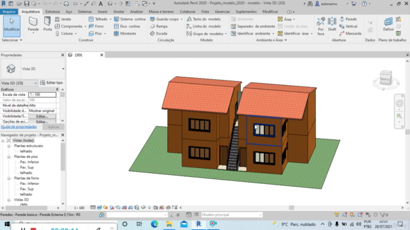The width and height of the screenshot is (410, 230).
Task: Collapse the Plantas estruturais node
Action: pos(8,146)
